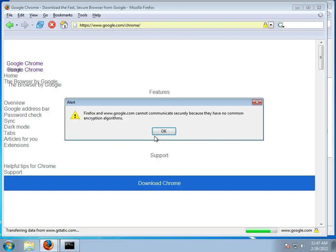
Task: Click the scrollbar up arrow
Action: [x=321, y=42]
